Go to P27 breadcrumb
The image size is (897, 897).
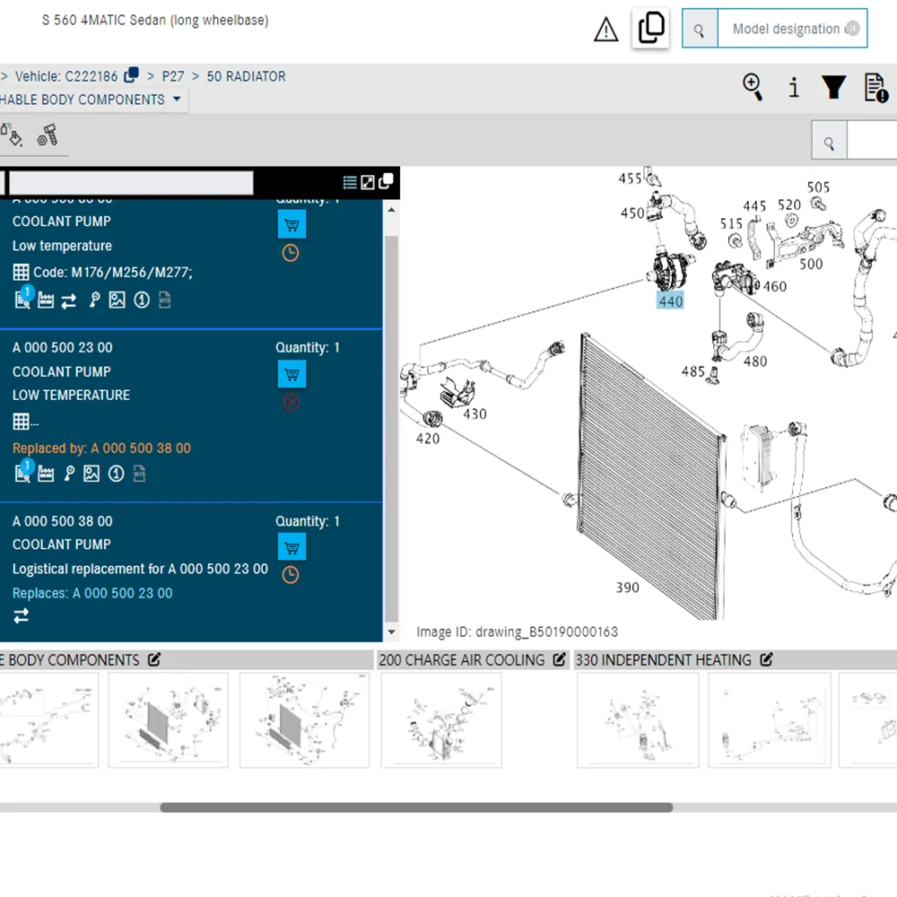point(173,76)
